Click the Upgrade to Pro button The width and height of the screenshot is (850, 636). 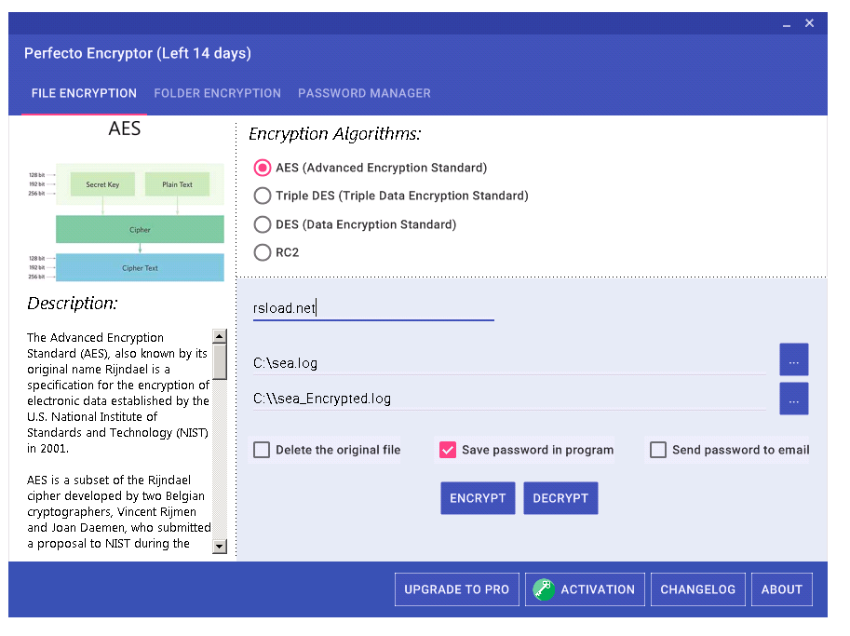[456, 589]
